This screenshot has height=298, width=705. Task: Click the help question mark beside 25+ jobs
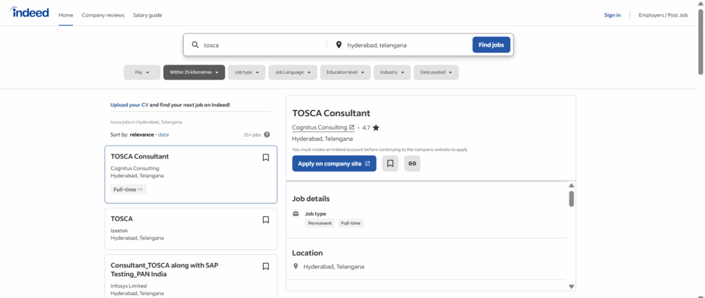(x=267, y=135)
